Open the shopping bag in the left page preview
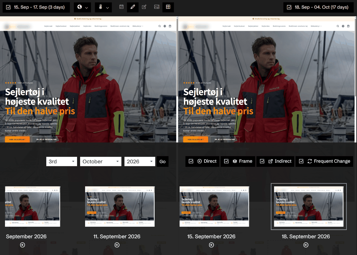Image resolution: width=357 pixels, height=255 pixels. point(170,26)
